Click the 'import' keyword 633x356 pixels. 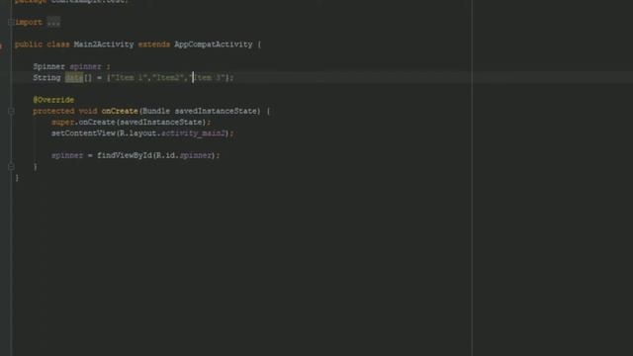pyautogui.click(x=29, y=22)
